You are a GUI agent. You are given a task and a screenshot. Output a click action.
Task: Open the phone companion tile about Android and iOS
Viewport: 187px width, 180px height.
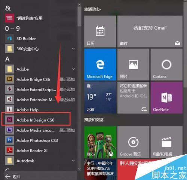point(133,98)
